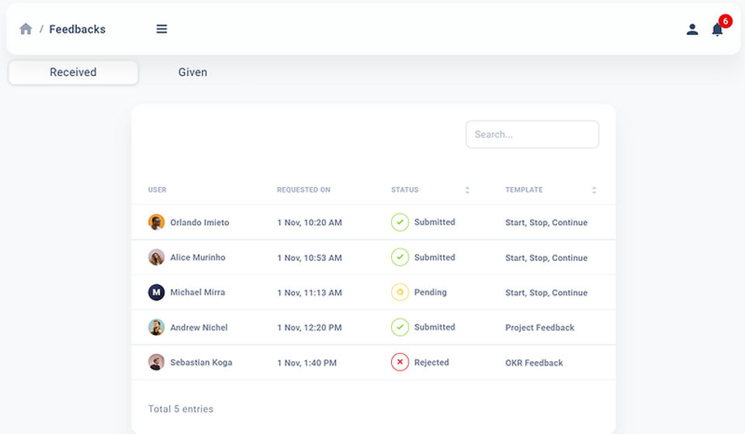This screenshot has height=434, width=745.
Task: Click the REQUESTED ON column header
Action: click(303, 189)
